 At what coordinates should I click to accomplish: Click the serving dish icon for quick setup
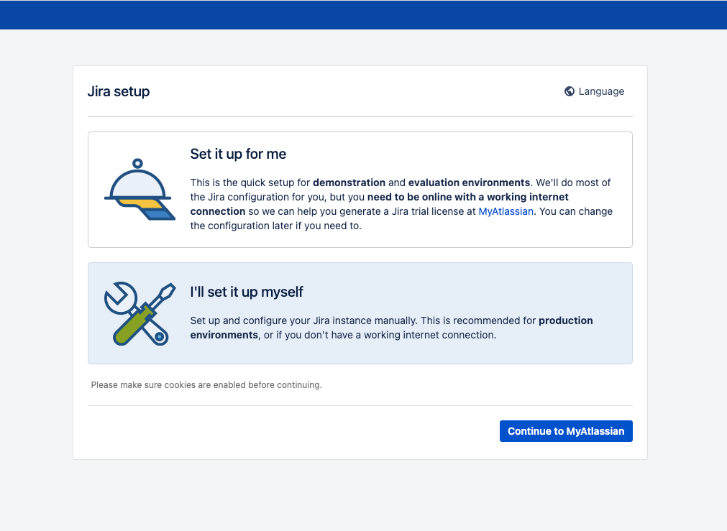pyautogui.click(x=140, y=190)
